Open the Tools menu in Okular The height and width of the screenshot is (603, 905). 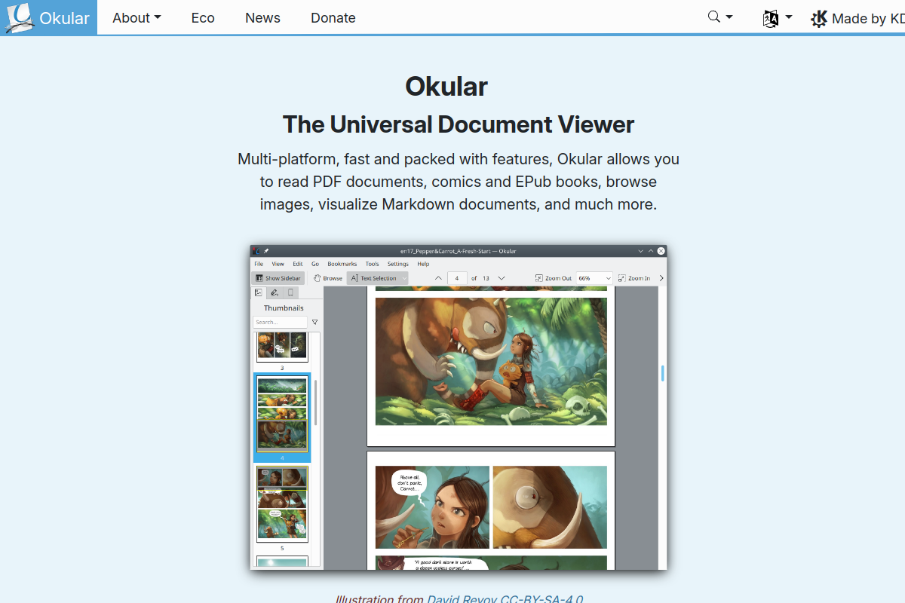pyautogui.click(x=373, y=264)
